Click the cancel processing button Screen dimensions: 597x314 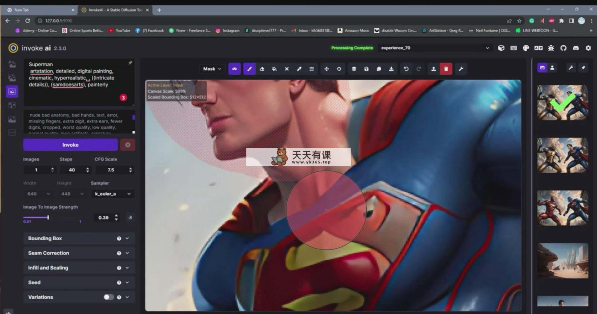coord(128,145)
